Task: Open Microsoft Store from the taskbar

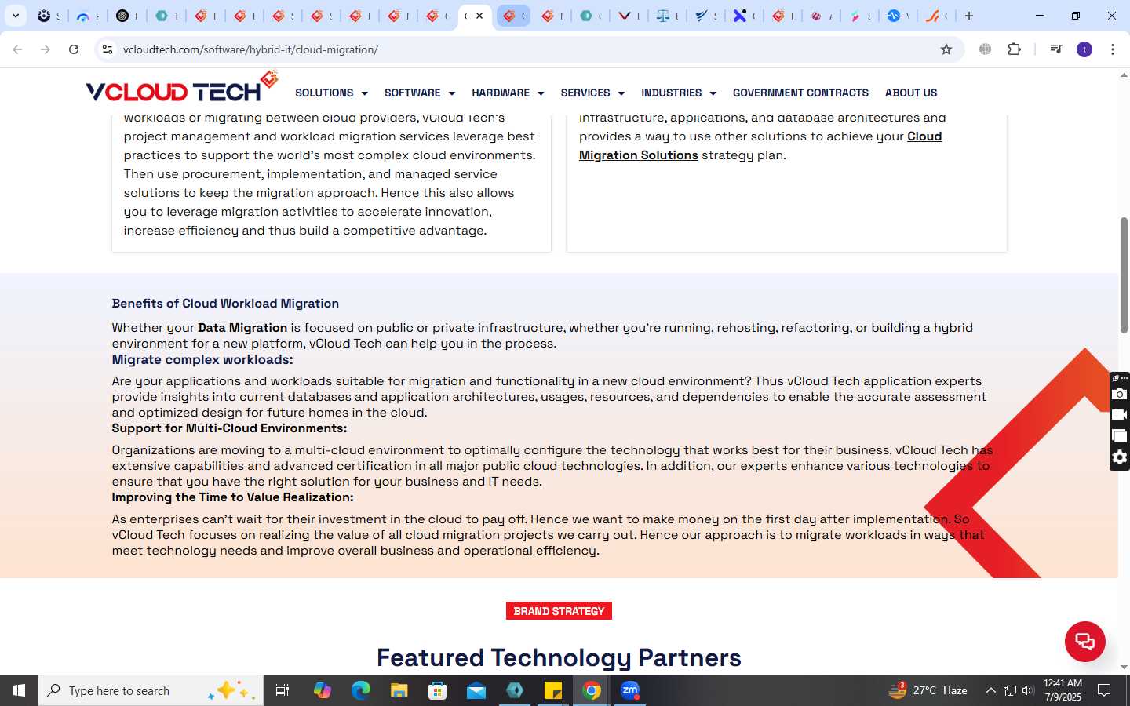Action: click(438, 690)
